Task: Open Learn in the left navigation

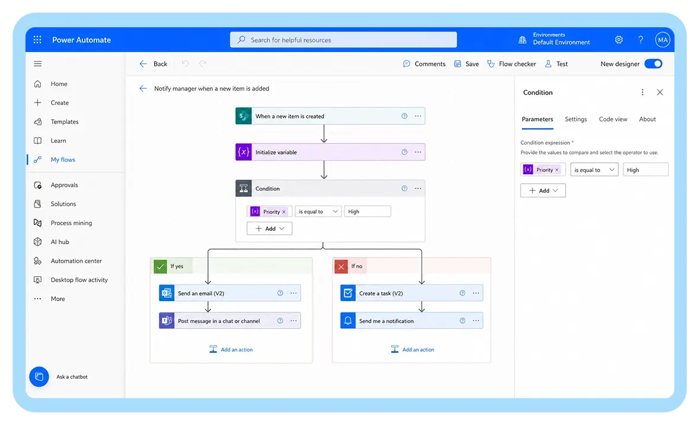Action: 58,140
